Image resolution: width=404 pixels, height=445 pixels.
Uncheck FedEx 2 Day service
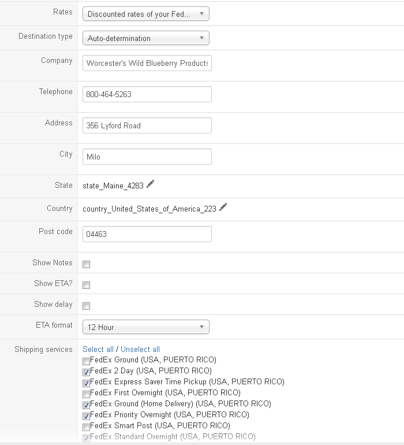(x=87, y=372)
